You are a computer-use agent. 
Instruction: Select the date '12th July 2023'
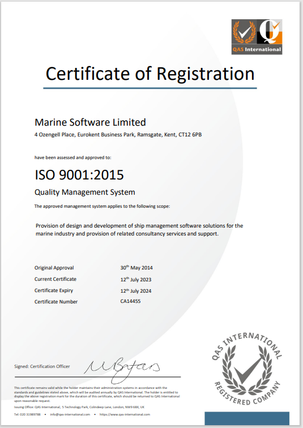tap(136, 279)
